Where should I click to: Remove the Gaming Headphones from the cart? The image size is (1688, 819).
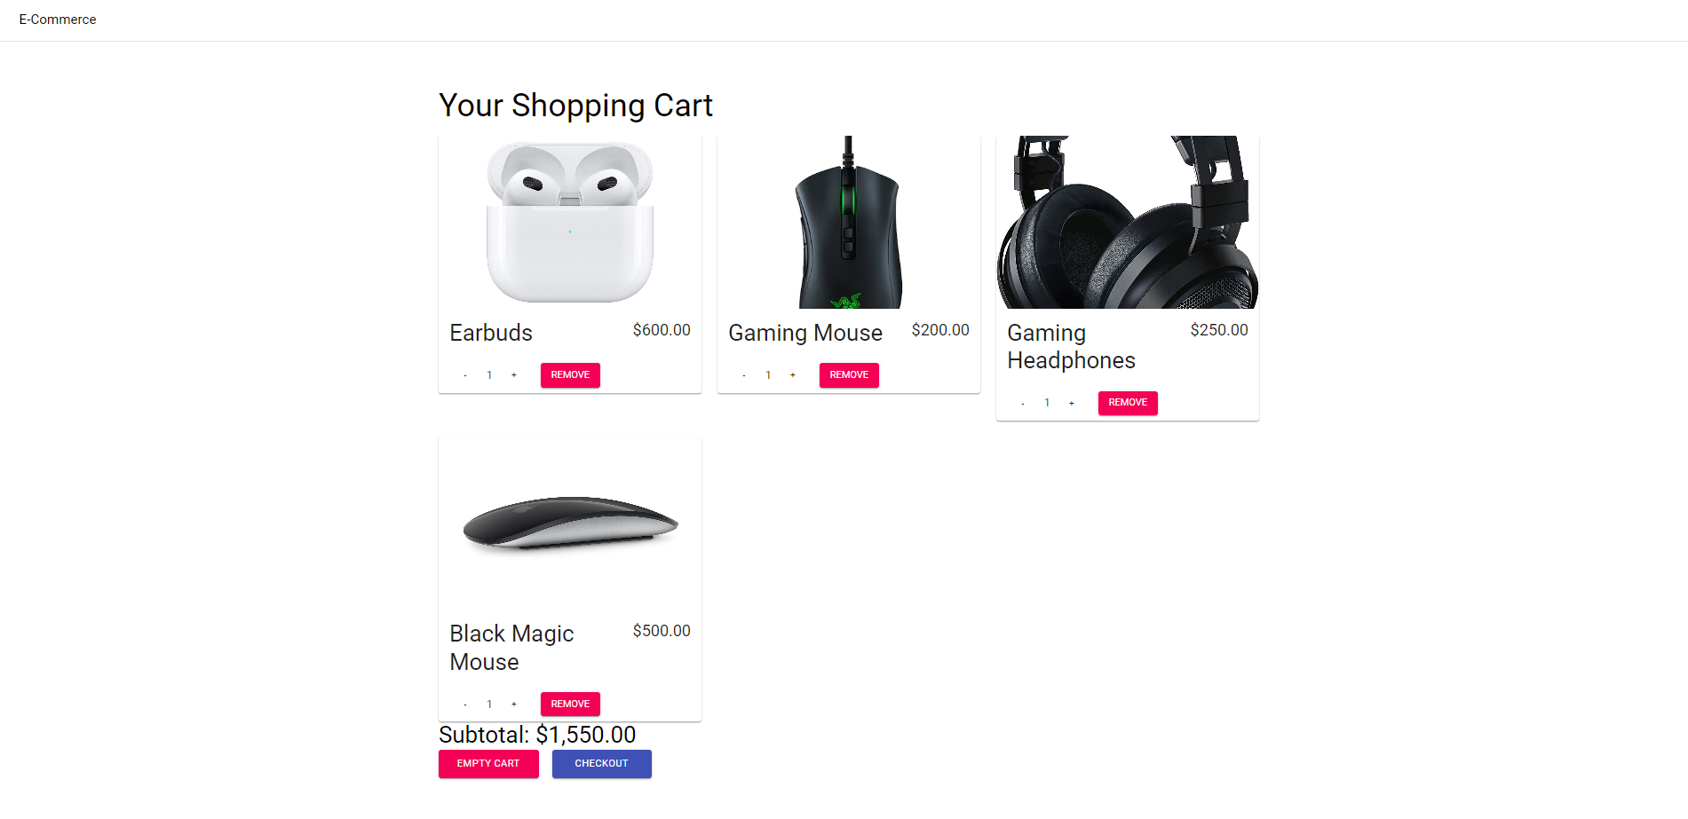[x=1127, y=403]
